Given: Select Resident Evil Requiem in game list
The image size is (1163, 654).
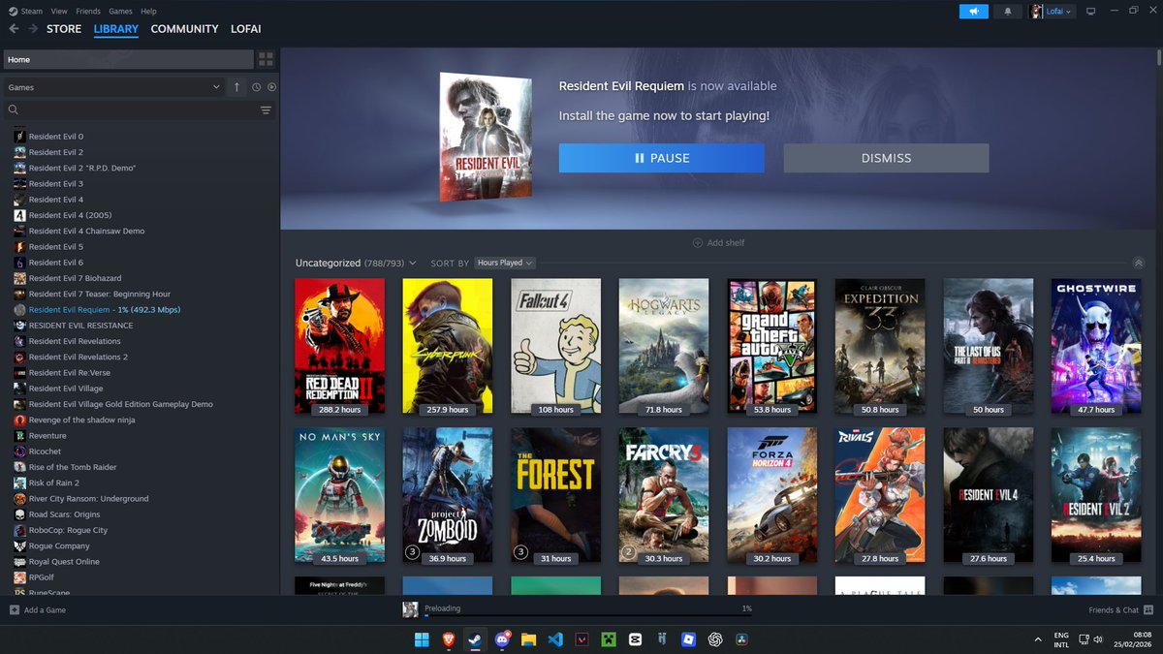Looking at the screenshot, I should (x=140, y=310).
